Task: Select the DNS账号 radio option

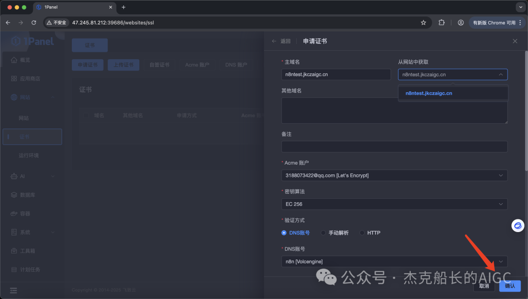Action: pyautogui.click(x=295, y=233)
